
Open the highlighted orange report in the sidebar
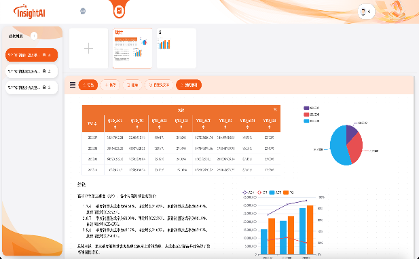pyautogui.click(x=31, y=55)
